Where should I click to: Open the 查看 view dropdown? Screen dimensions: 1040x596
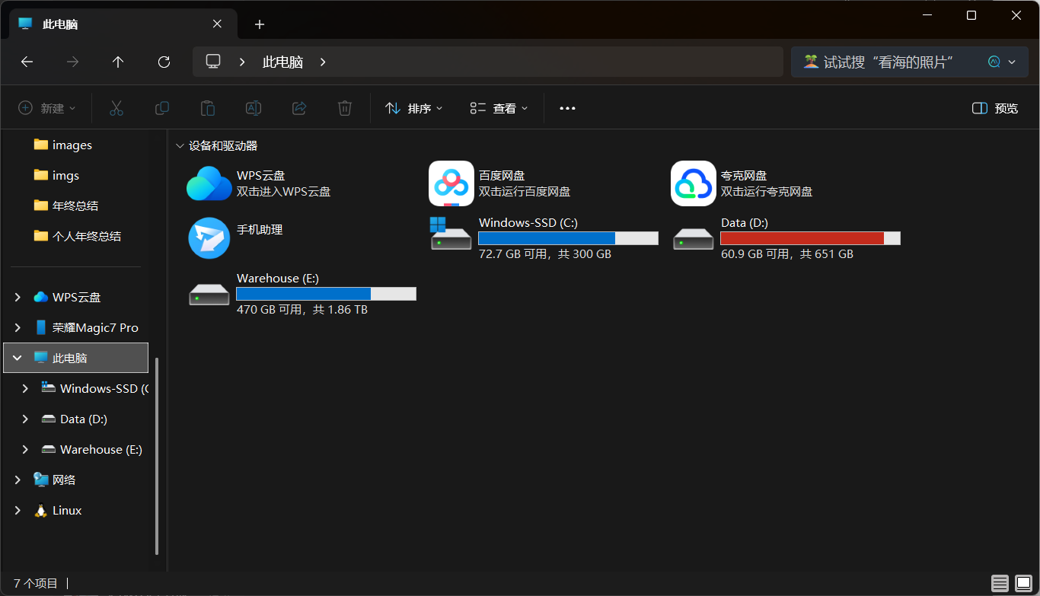coord(499,108)
